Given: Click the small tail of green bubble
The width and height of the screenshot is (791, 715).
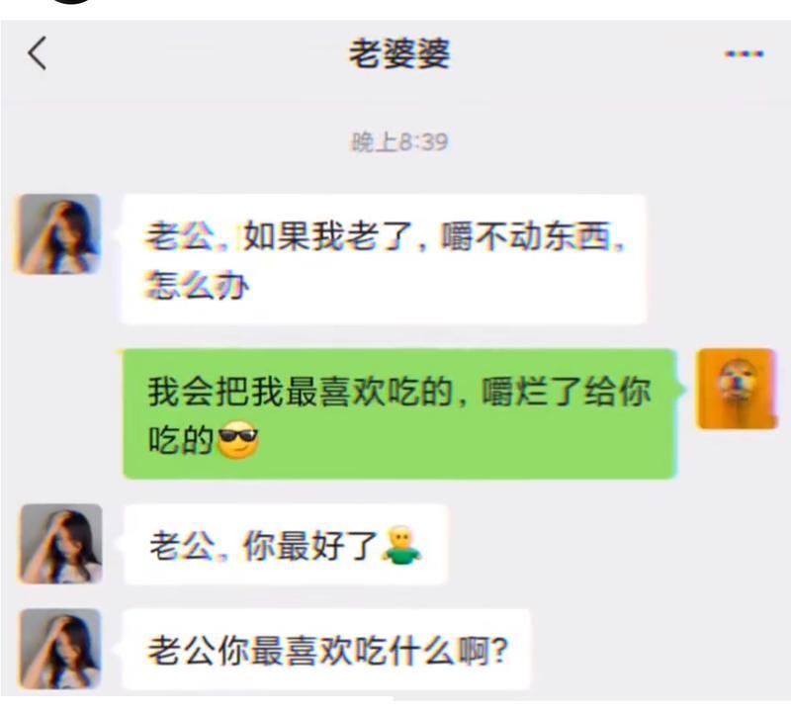Looking at the screenshot, I should [680, 389].
